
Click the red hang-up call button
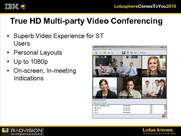(164, 116)
